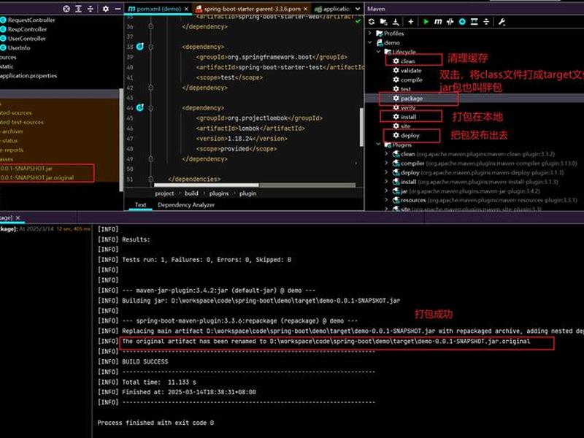Hide the Project panel with minus icon
The height and width of the screenshot is (438, 584).
(x=118, y=9)
